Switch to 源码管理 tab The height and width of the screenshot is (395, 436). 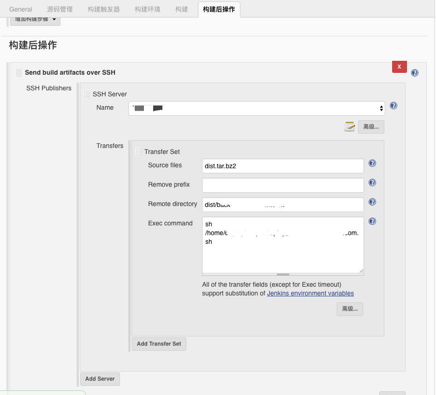coord(60,9)
